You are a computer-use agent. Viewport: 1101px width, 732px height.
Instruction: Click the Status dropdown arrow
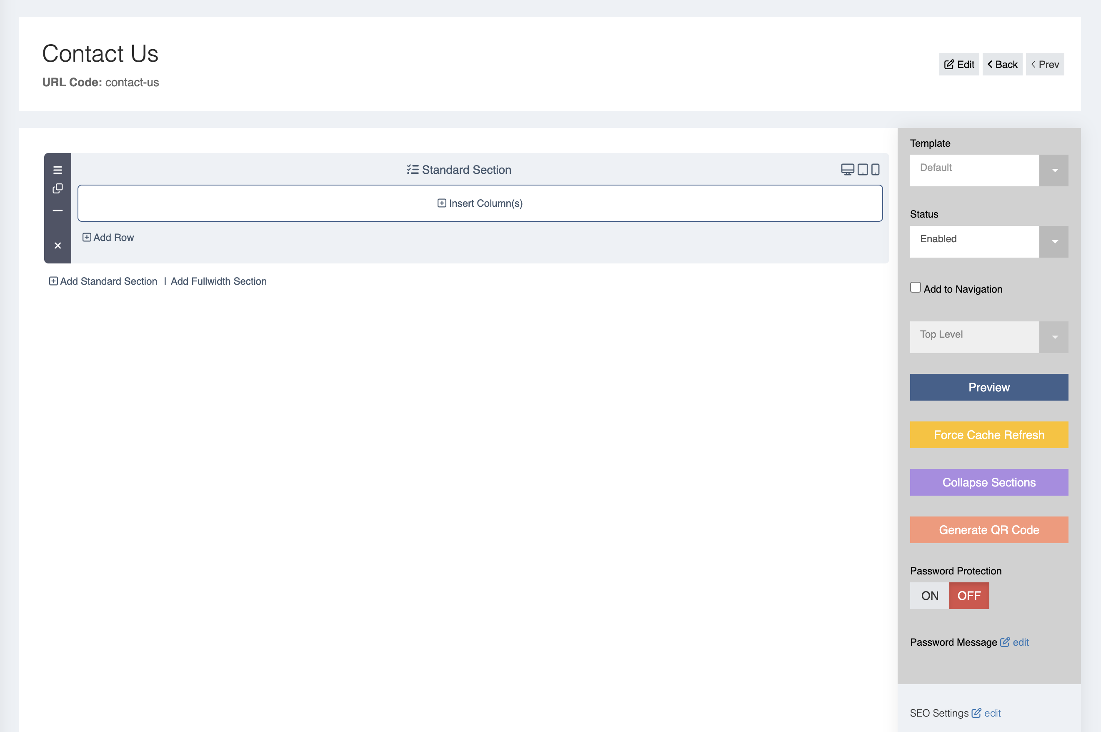(1054, 242)
